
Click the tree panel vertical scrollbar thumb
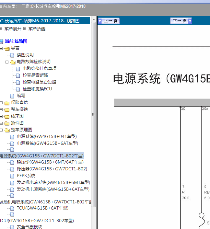(94, 114)
